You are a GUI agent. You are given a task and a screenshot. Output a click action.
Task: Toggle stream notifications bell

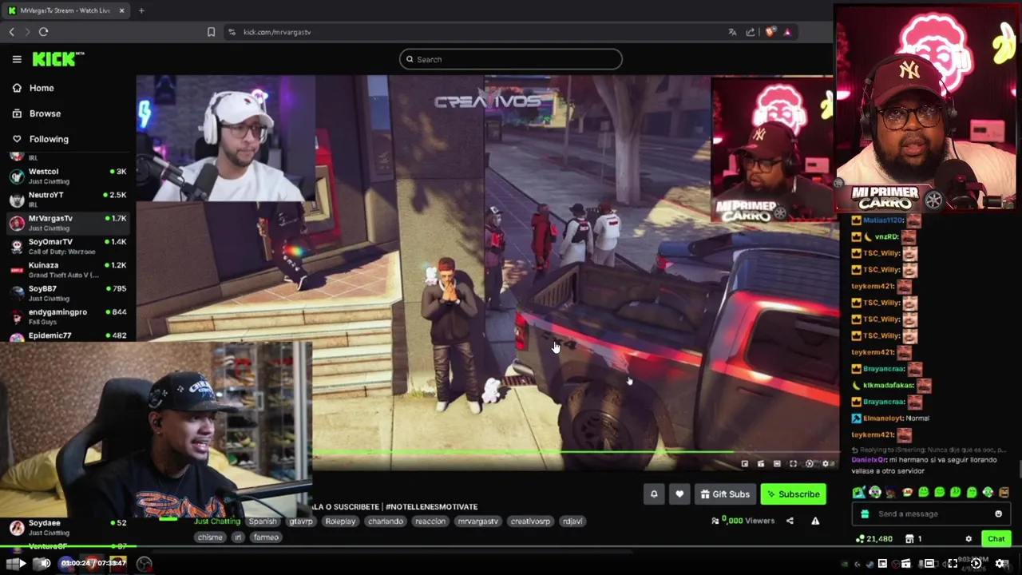(654, 494)
